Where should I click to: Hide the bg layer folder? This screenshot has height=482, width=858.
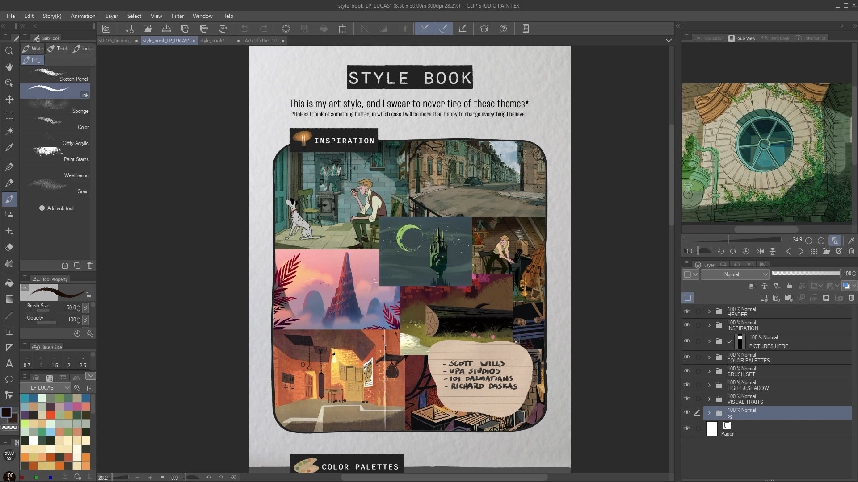click(687, 413)
